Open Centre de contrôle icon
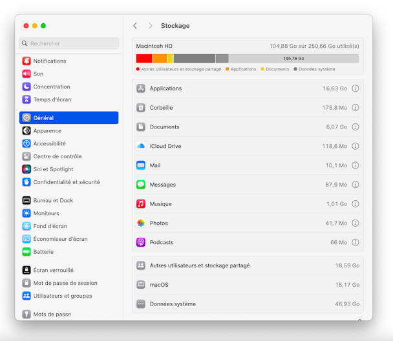The width and height of the screenshot is (393, 341). coord(27,156)
